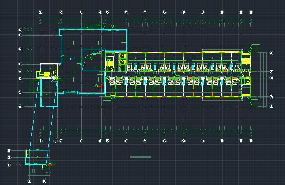
Task: Pick grid bubble 10 in top axis row
Action: (x=203, y=12)
